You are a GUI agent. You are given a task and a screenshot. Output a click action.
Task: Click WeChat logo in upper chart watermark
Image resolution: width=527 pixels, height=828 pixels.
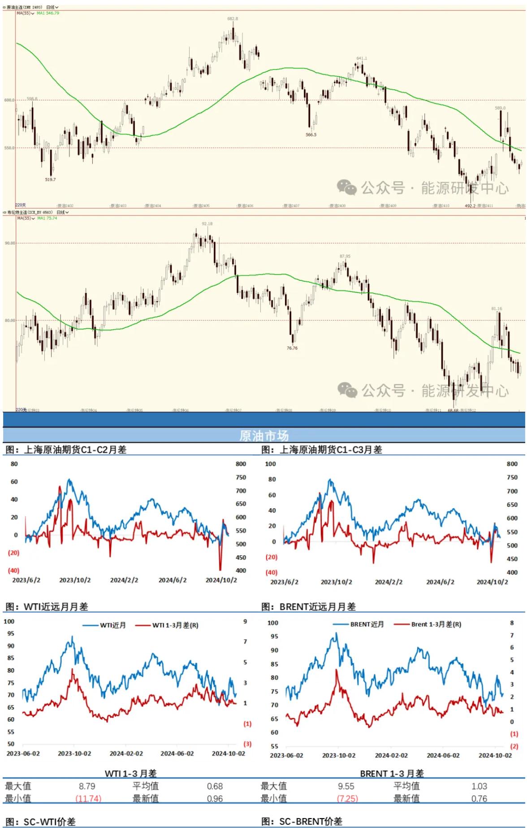pos(346,187)
